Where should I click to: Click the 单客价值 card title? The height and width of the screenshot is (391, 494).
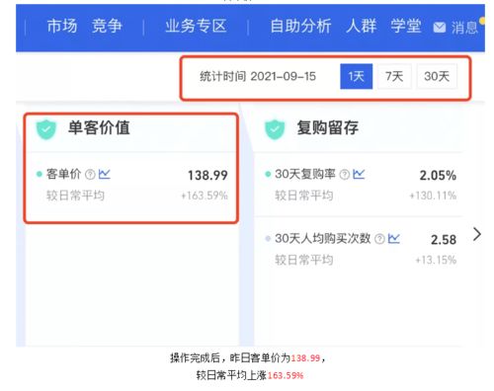pos(99,127)
